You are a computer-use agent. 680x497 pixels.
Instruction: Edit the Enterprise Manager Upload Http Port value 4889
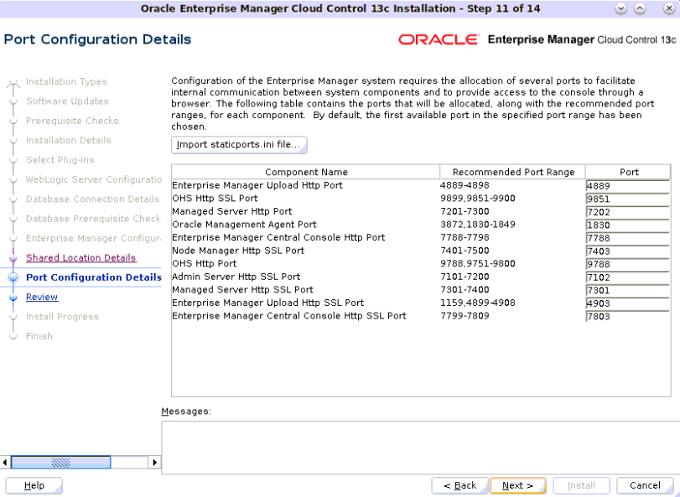click(x=627, y=185)
